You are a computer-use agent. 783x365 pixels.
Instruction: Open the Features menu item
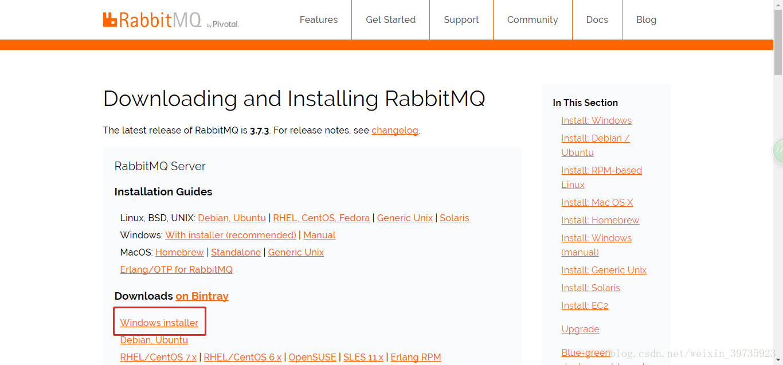coord(319,19)
